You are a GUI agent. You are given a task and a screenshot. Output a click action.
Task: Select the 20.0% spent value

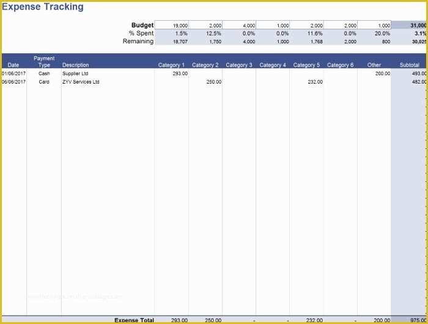(x=382, y=33)
